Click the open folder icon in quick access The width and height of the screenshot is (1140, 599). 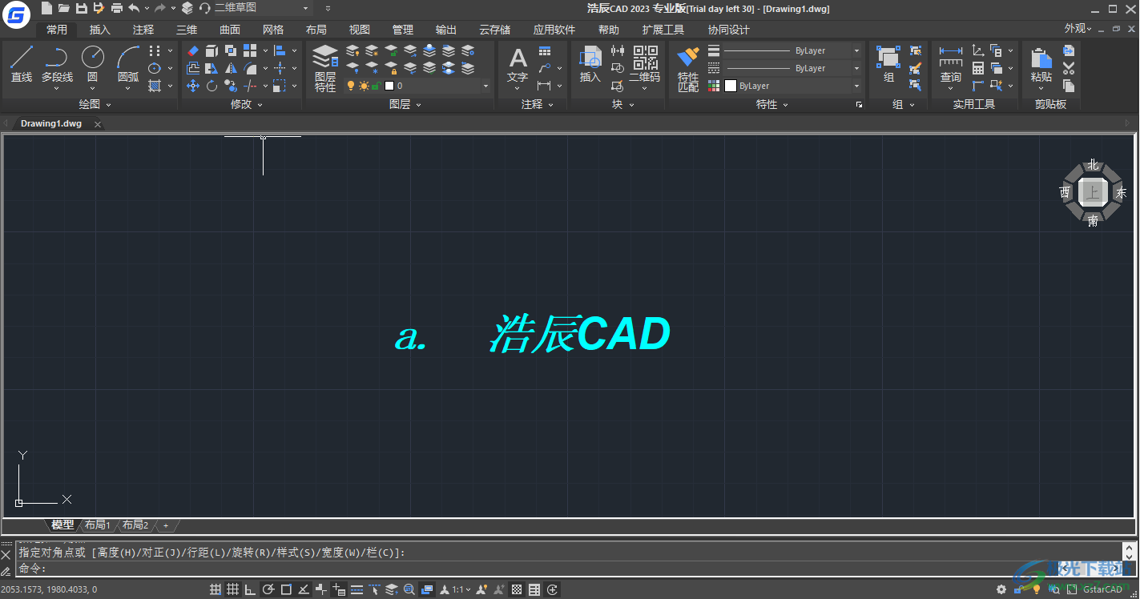click(x=64, y=8)
